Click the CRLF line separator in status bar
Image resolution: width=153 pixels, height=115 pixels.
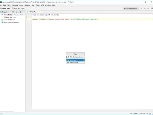click(136, 114)
